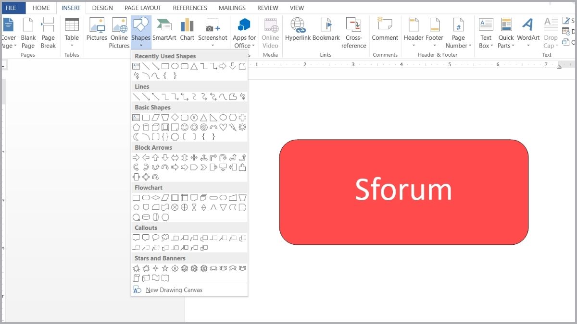Switch to the REVIEW tab

[268, 8]
